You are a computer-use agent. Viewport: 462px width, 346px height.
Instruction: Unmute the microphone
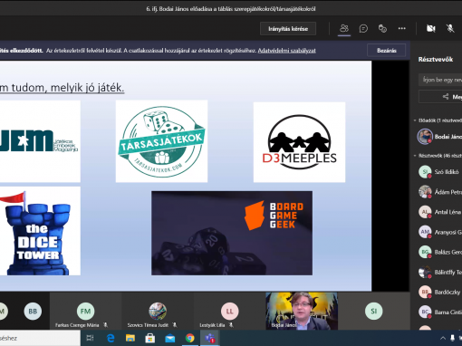(x=450, y=28)
